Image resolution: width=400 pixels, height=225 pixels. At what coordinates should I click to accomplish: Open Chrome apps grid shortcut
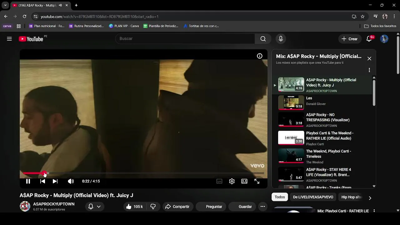coord(19,26)
